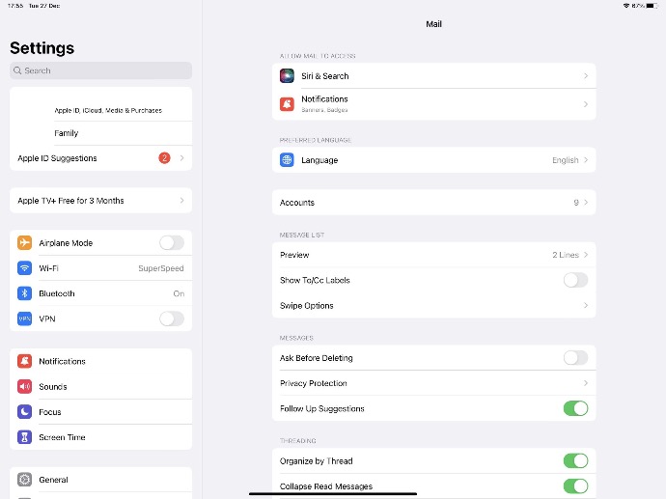This screenshot has height=499, width=666.
Task: Expand Preview 2 Lines option
Action: pyautogui.click(x=585, y=255)
